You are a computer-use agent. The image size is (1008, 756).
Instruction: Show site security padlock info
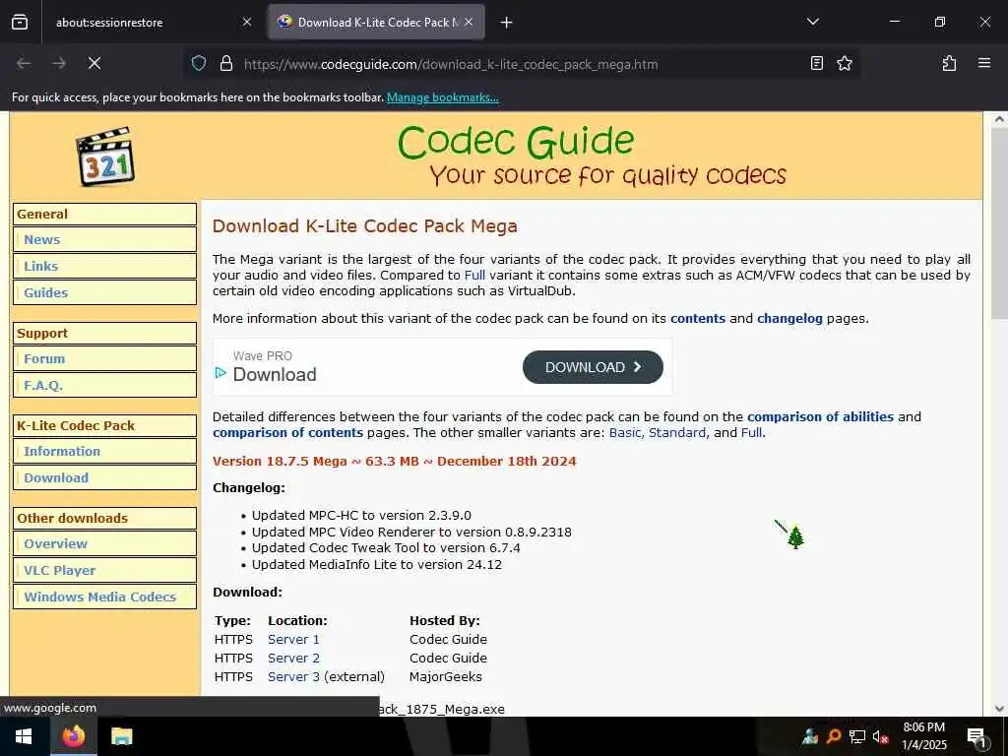[x=226, y=64]
